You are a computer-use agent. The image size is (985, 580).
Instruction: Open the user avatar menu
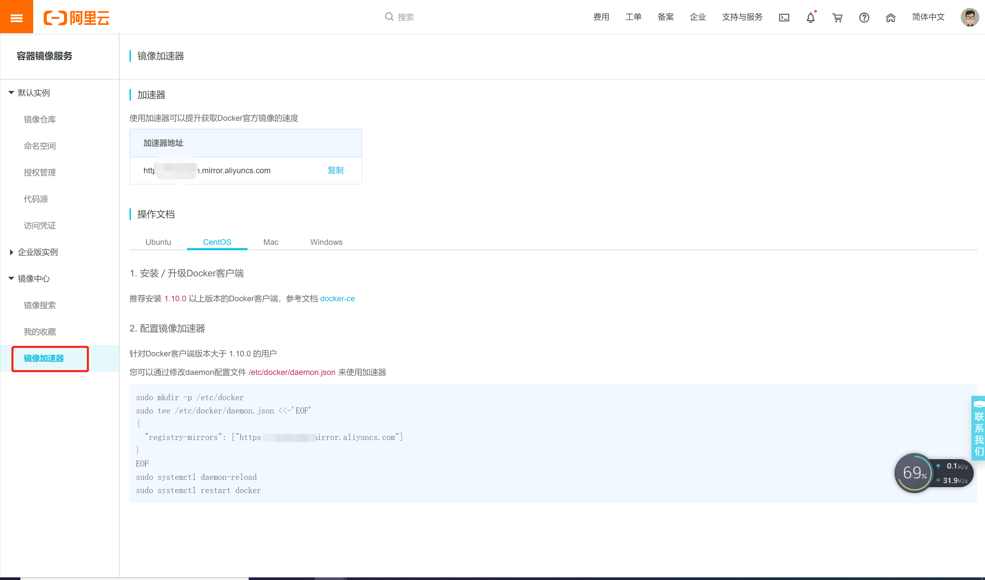(969, 17)
